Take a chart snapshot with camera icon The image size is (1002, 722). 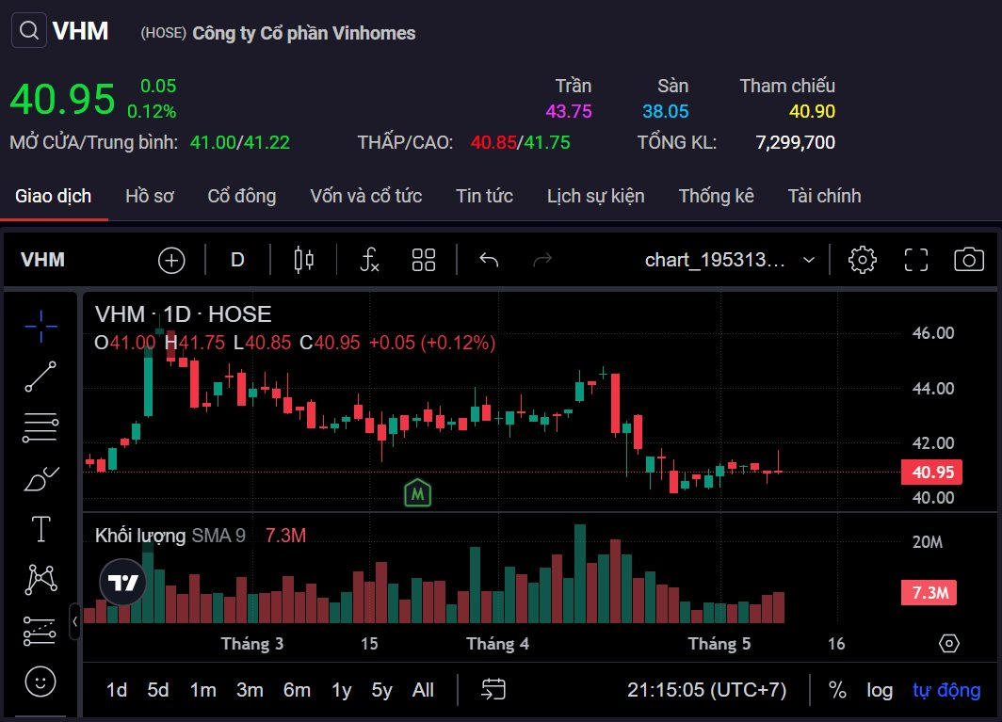pos(968,260)
